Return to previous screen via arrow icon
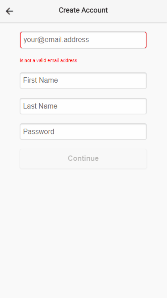Image resolution: width=167 pixels, height=298 pixels. click(9, 11)
